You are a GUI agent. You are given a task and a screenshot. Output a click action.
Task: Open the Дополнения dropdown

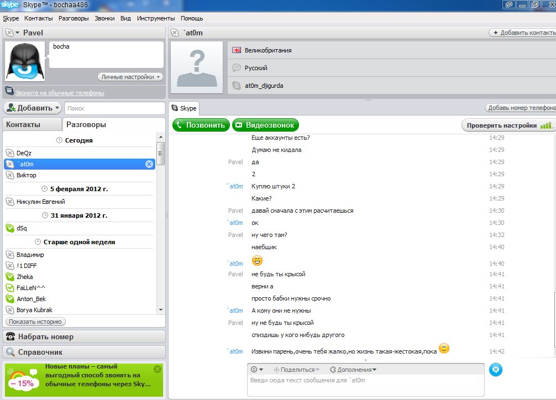pyautogui.click(x=353, y=370)
